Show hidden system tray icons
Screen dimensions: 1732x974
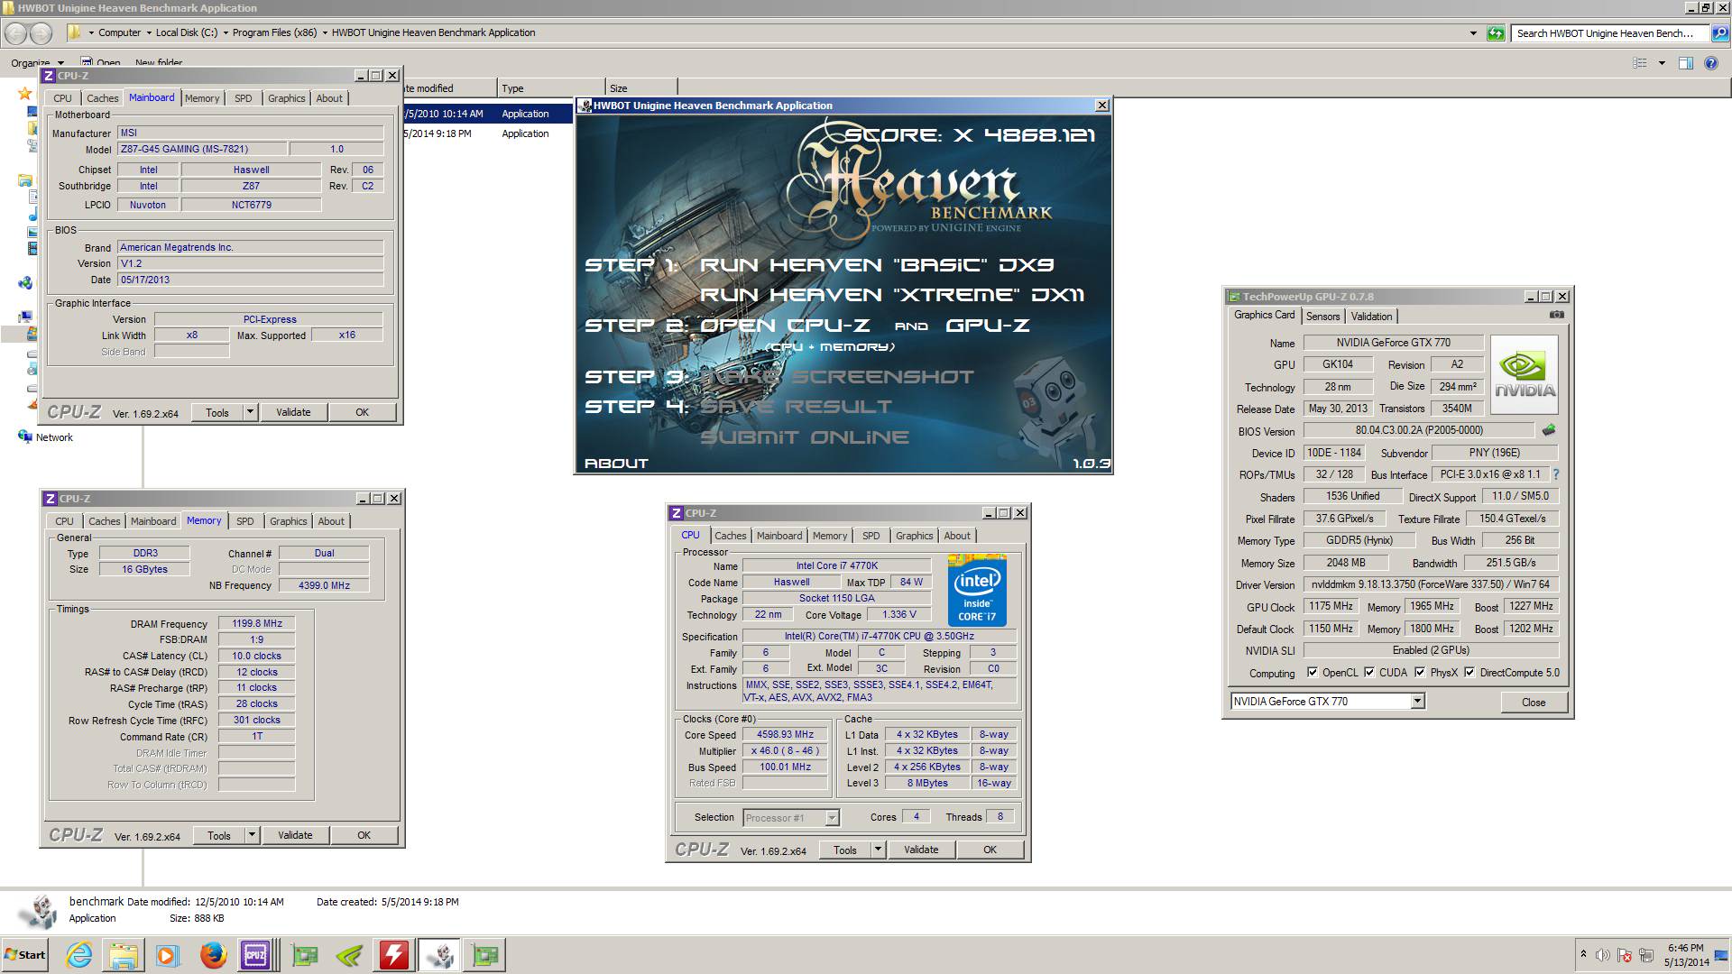tap(1583, 954)
